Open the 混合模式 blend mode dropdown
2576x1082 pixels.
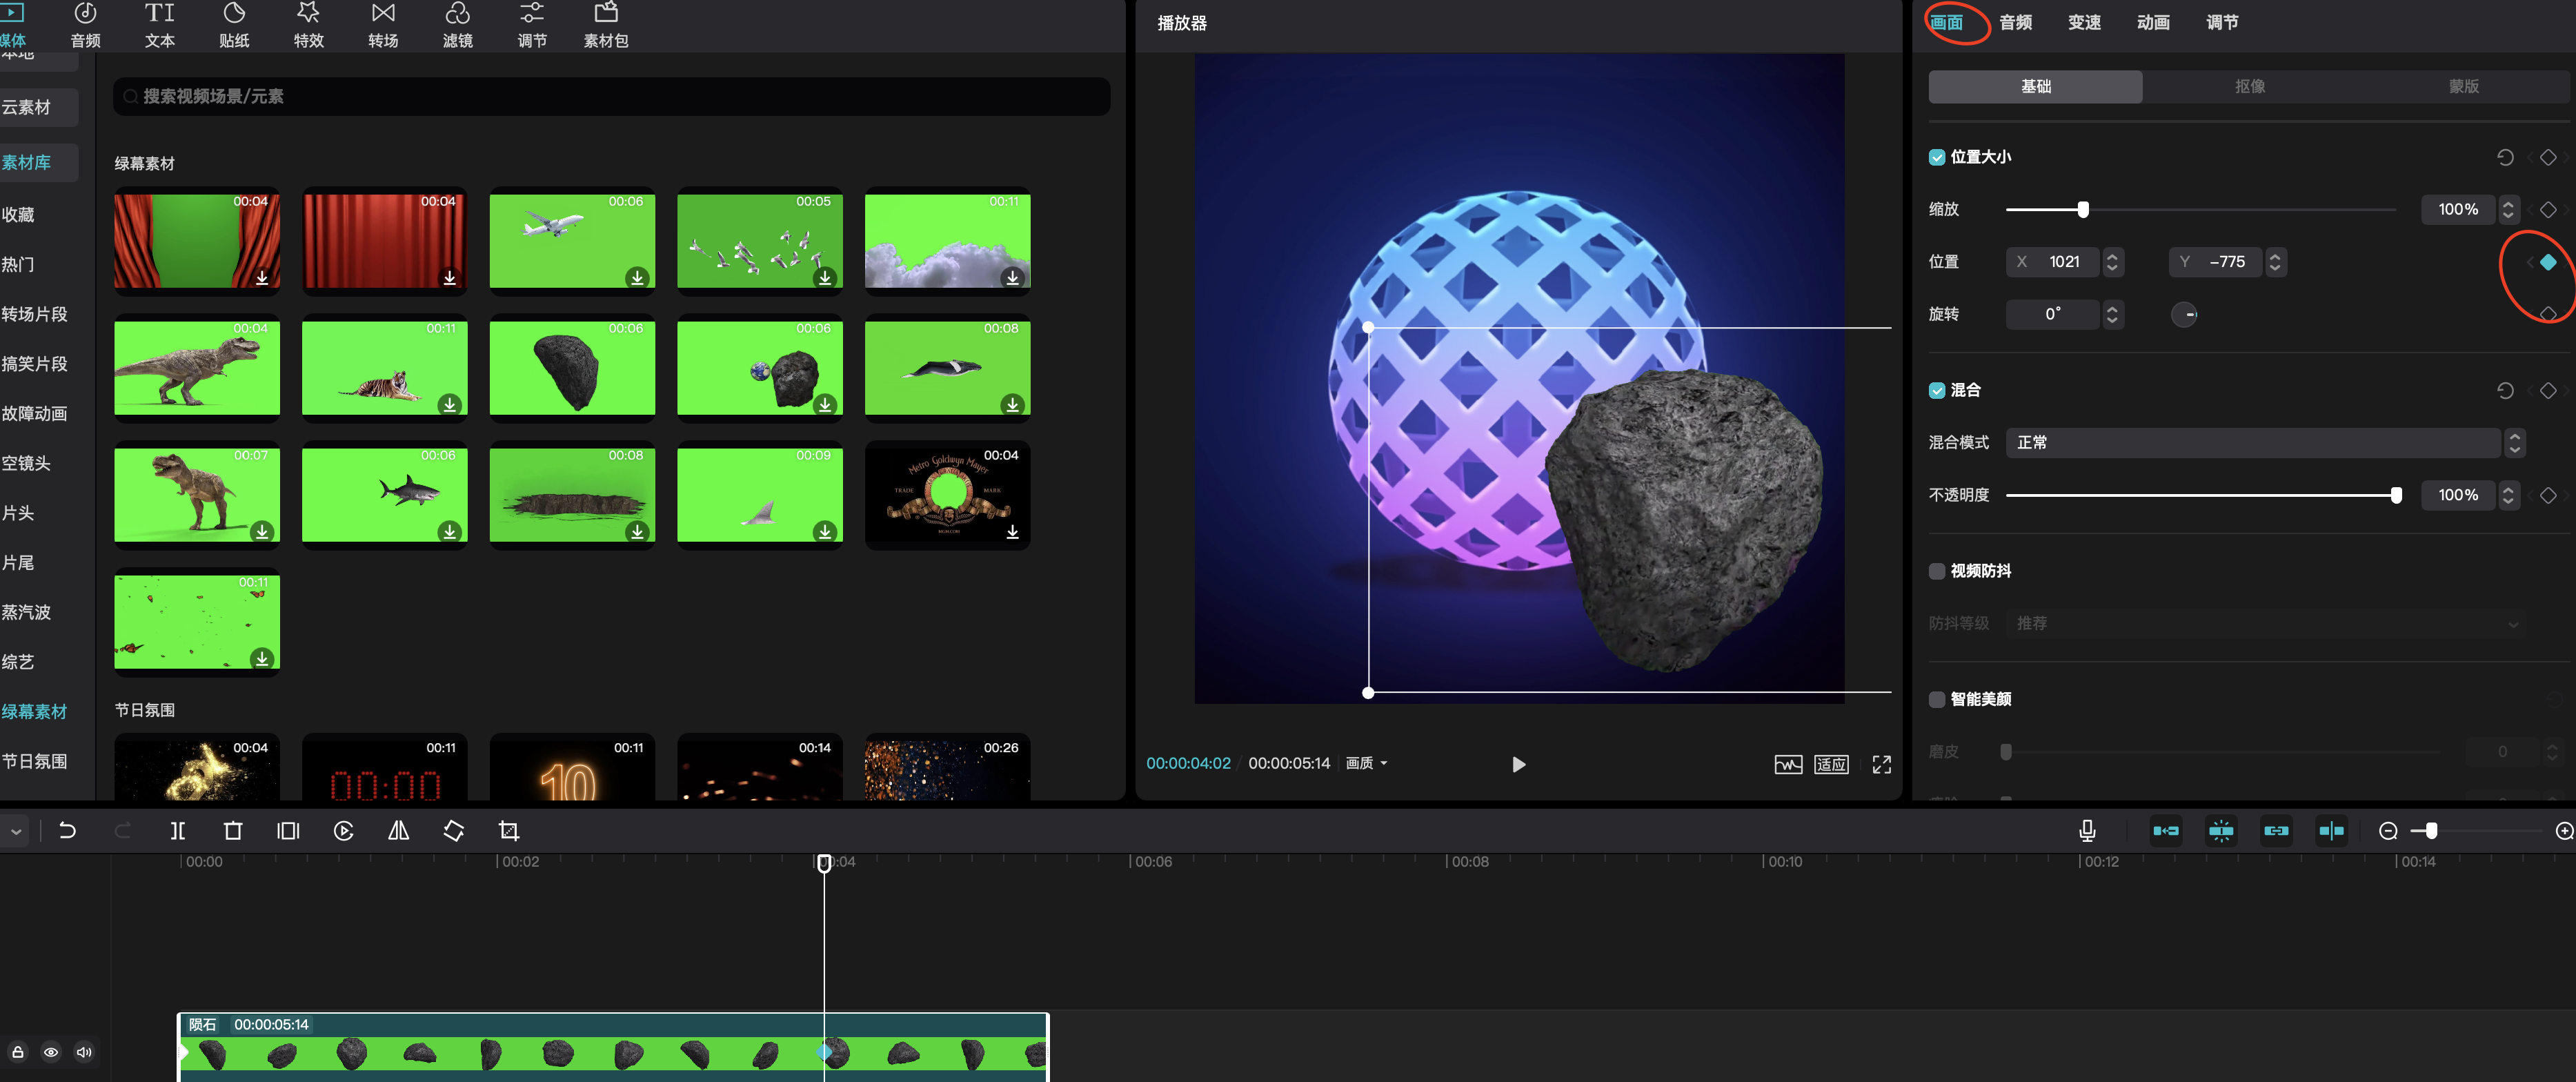tap(2265, 442)
